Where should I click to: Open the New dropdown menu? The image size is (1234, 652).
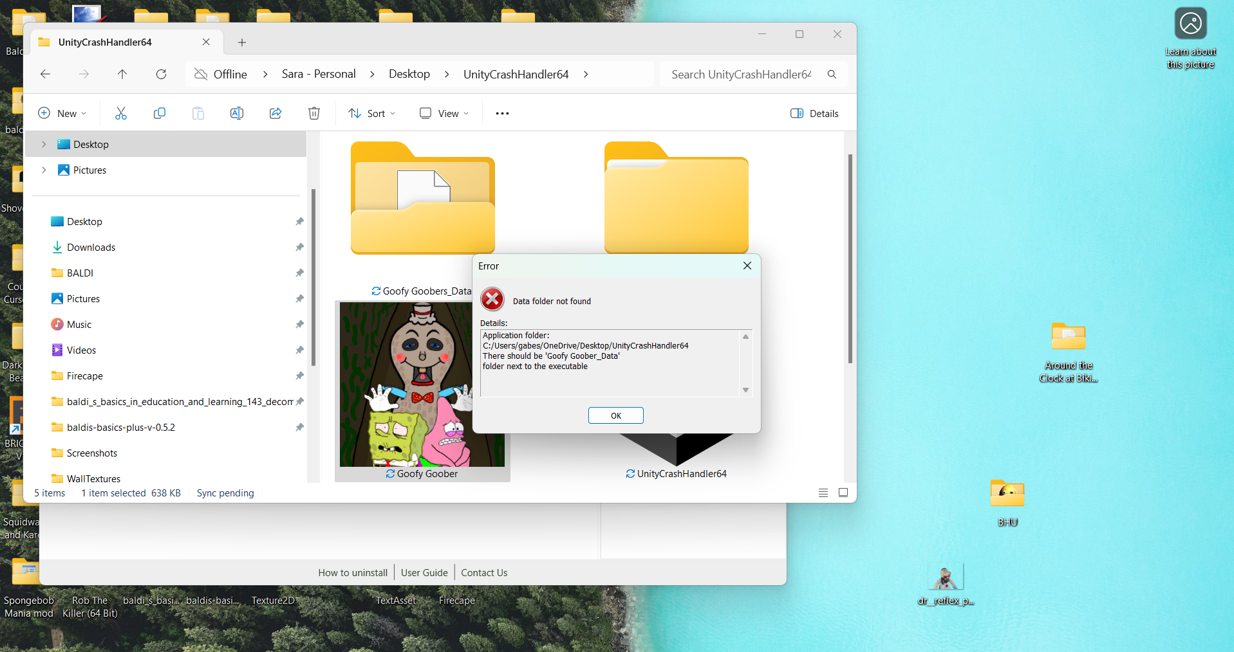coord(62,113)
